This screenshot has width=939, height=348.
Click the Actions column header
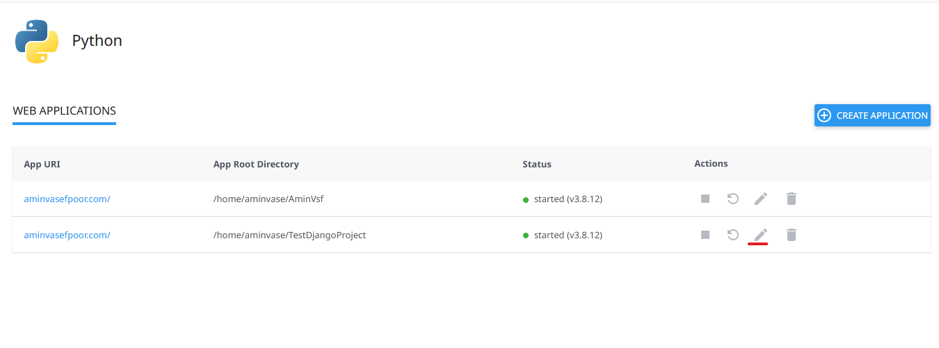711,164
